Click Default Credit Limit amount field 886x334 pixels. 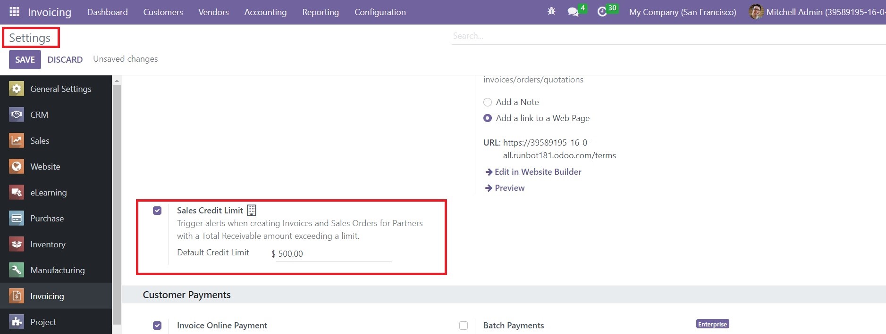(x=333, y=253)
